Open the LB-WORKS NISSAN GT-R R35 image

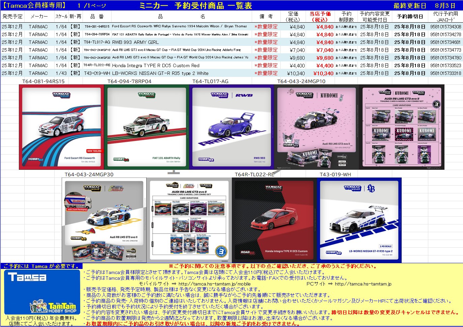pyautogui.click(x=359, y=220)
